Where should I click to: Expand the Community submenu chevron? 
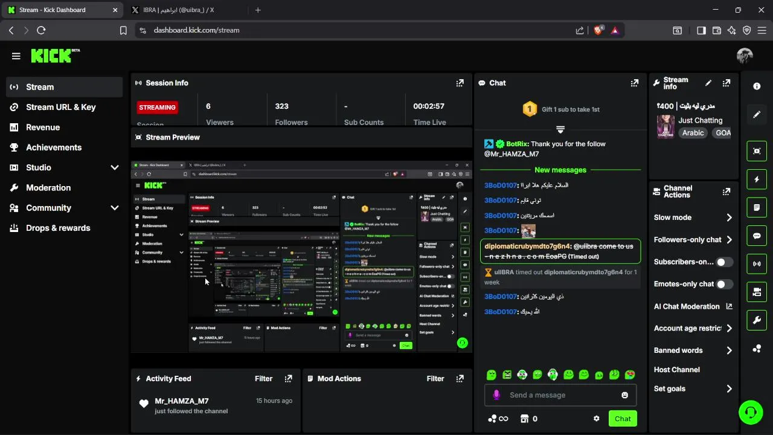pyautogui.click(x=115, y=208)
